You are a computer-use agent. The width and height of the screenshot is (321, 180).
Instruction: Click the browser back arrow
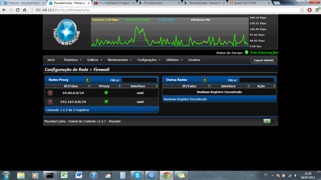coord(4,10)
